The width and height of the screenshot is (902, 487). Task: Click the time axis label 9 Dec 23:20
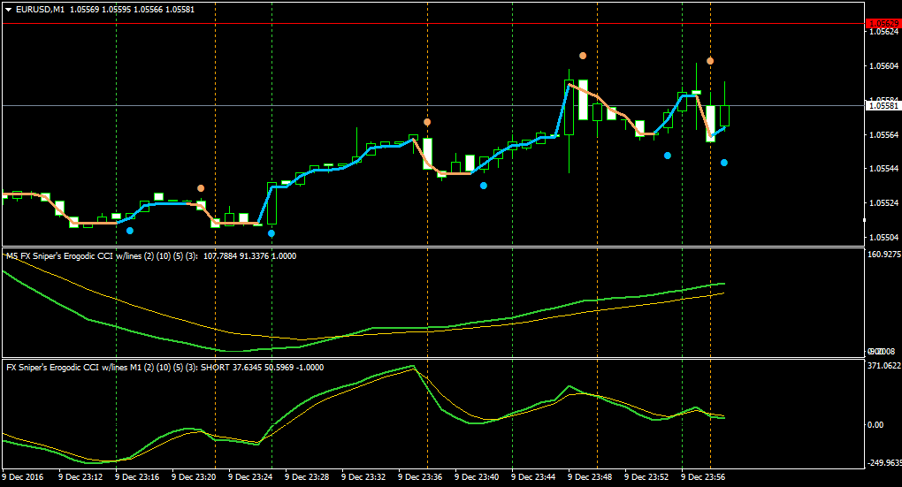click(194, 476)
